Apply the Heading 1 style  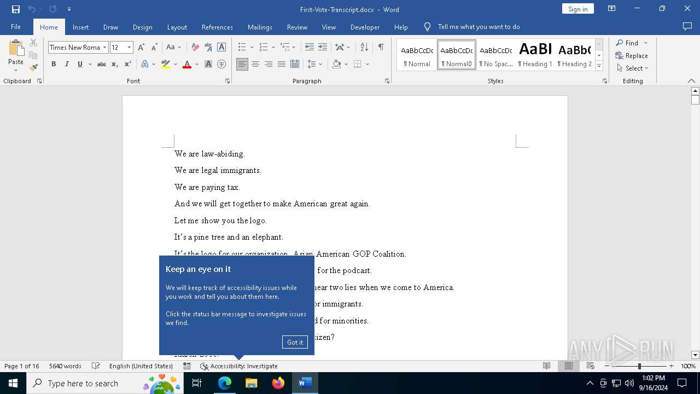point(535,55)
